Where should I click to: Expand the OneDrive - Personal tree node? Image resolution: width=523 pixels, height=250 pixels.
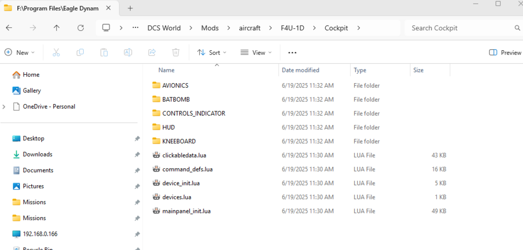(x=4, y=107)
